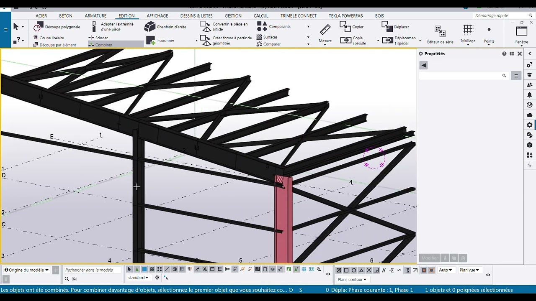Open the Découpe polygonale tool
This screenshot has width=536, height=301.
click(57, 27)
